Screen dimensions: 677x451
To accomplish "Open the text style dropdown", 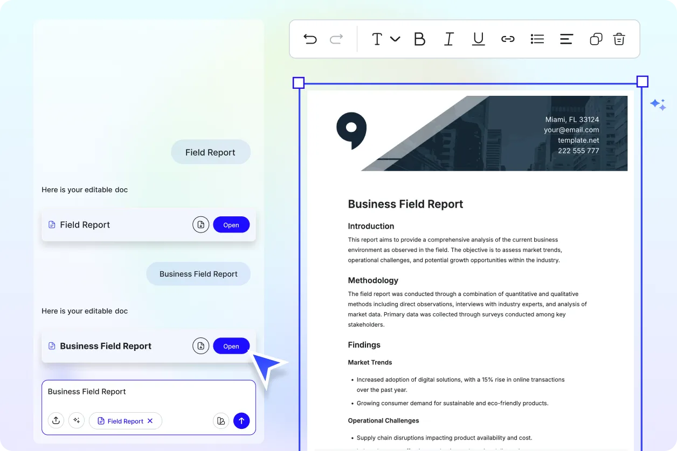I will tap(385, 39).
